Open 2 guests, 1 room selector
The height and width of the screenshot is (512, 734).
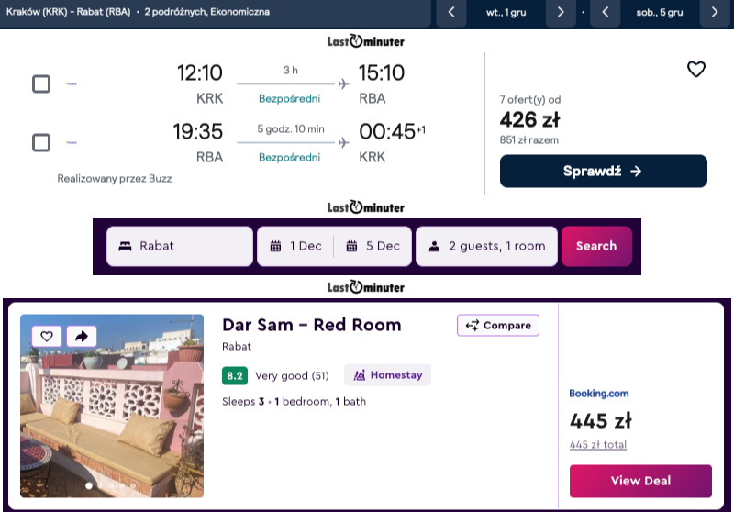486,246
